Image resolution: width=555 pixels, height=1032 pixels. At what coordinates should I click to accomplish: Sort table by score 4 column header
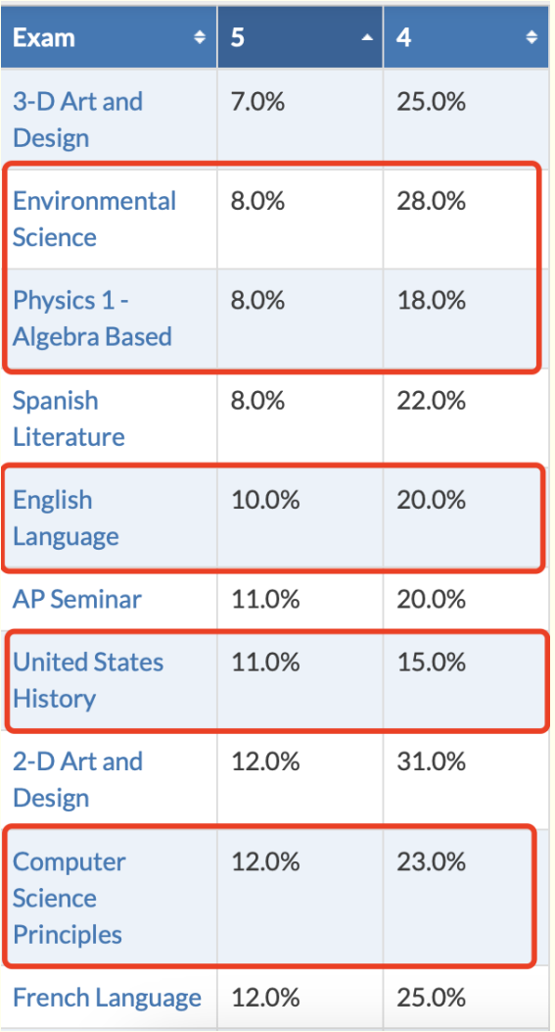(x=466, y=37)
